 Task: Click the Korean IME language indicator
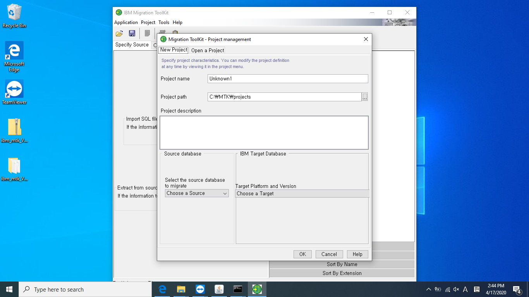pyautogui.click(x=477, y=289)
